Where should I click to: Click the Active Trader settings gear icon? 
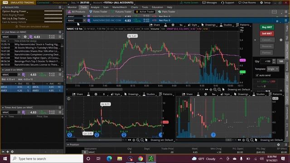[x=281, y=40]
